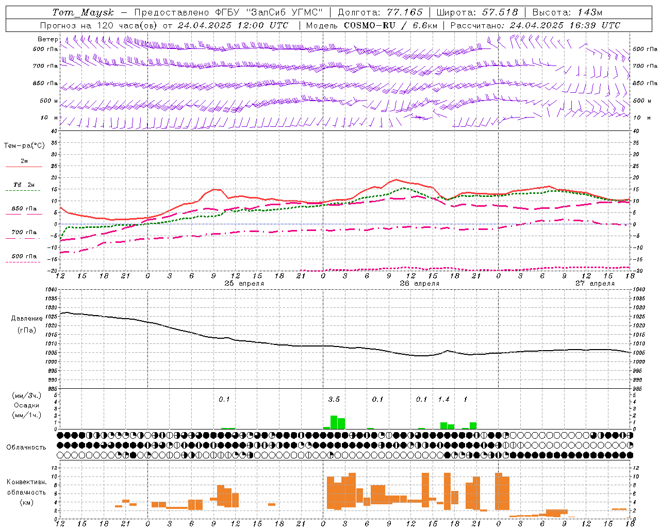Click the 'Ветер' wind panel label
The height and width of the screenshot is (528, 660).
(x=48, y=39)
